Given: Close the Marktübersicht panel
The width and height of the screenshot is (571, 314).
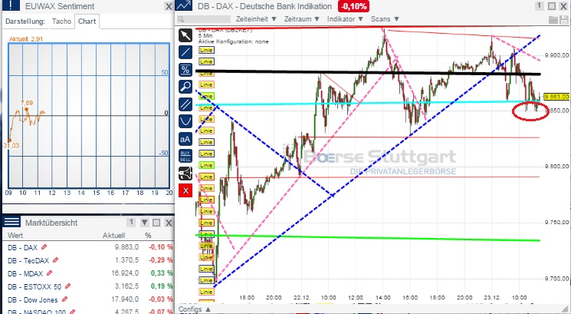Looking at the screenshot, I should [169, 223].
